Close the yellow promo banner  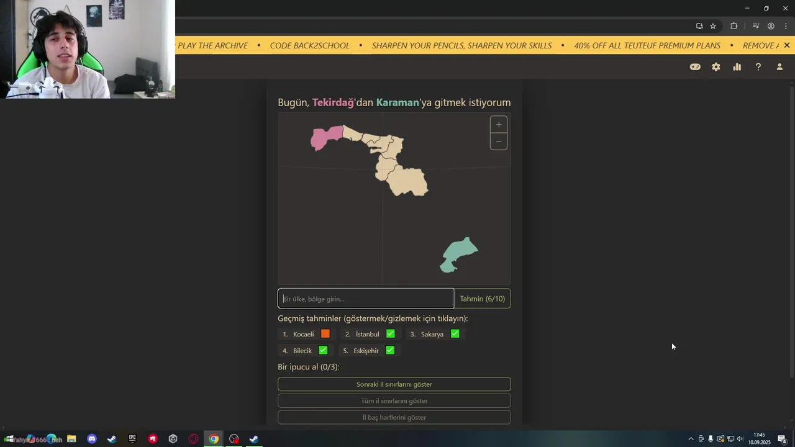pyautogui.click(x=787, y=45)
